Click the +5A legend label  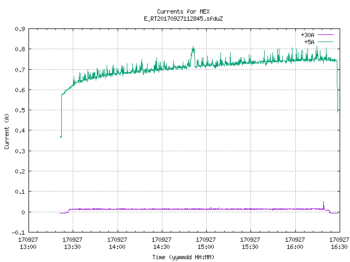click(309, 42)
